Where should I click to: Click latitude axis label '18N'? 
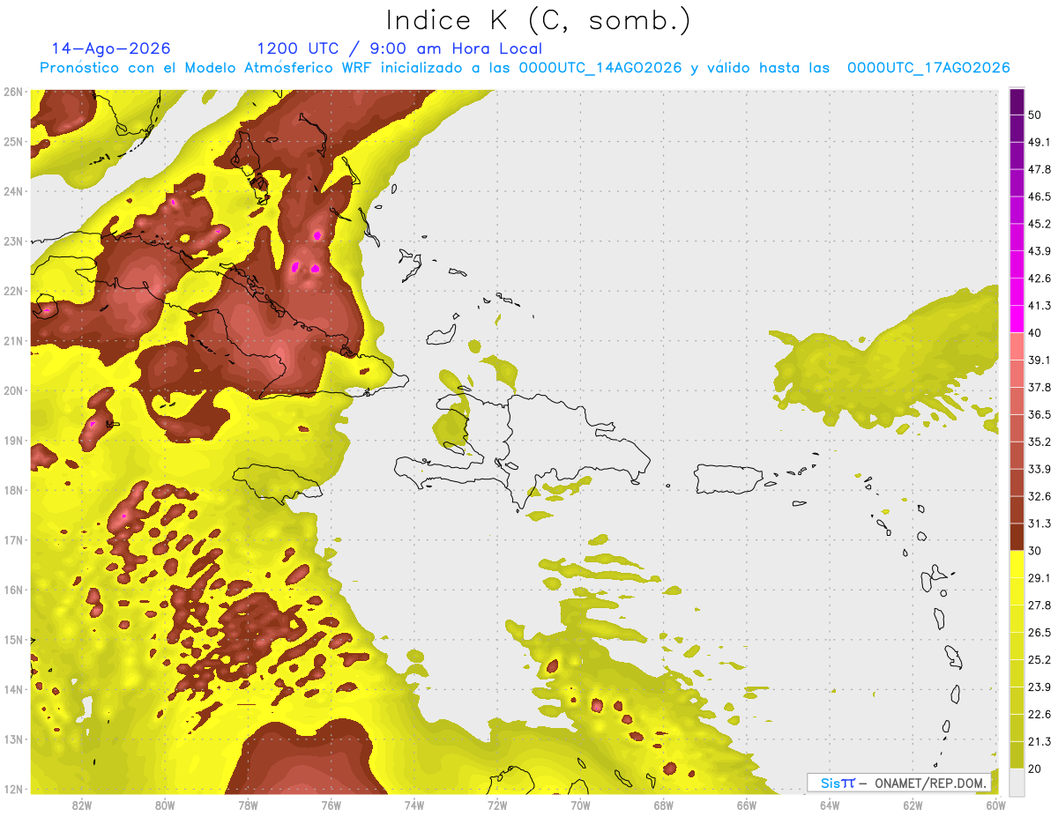coord(12,490)
